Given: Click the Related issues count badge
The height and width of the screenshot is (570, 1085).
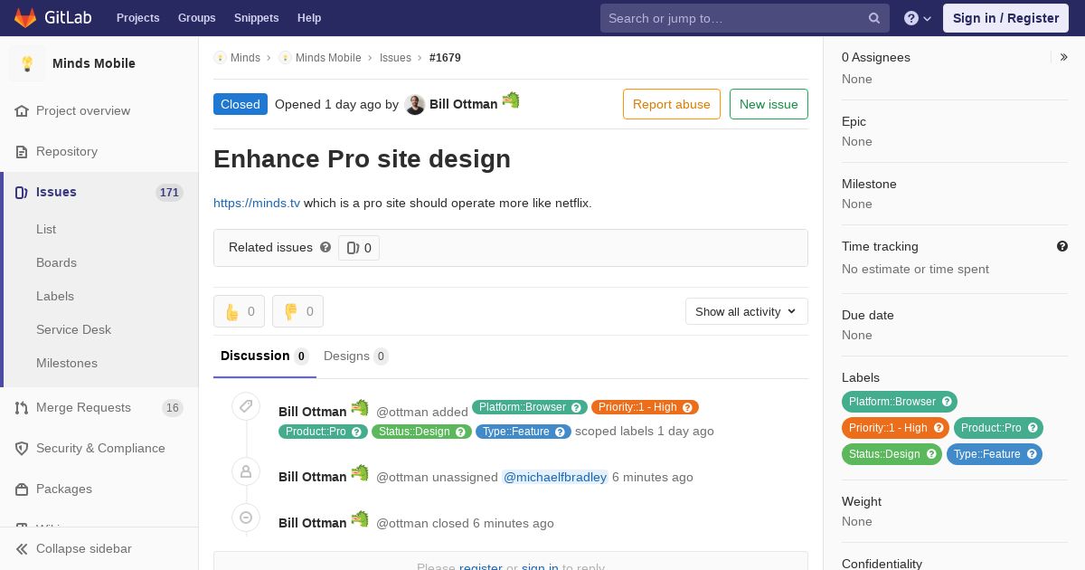Looking at the screenshot, I should click(359, 248).
